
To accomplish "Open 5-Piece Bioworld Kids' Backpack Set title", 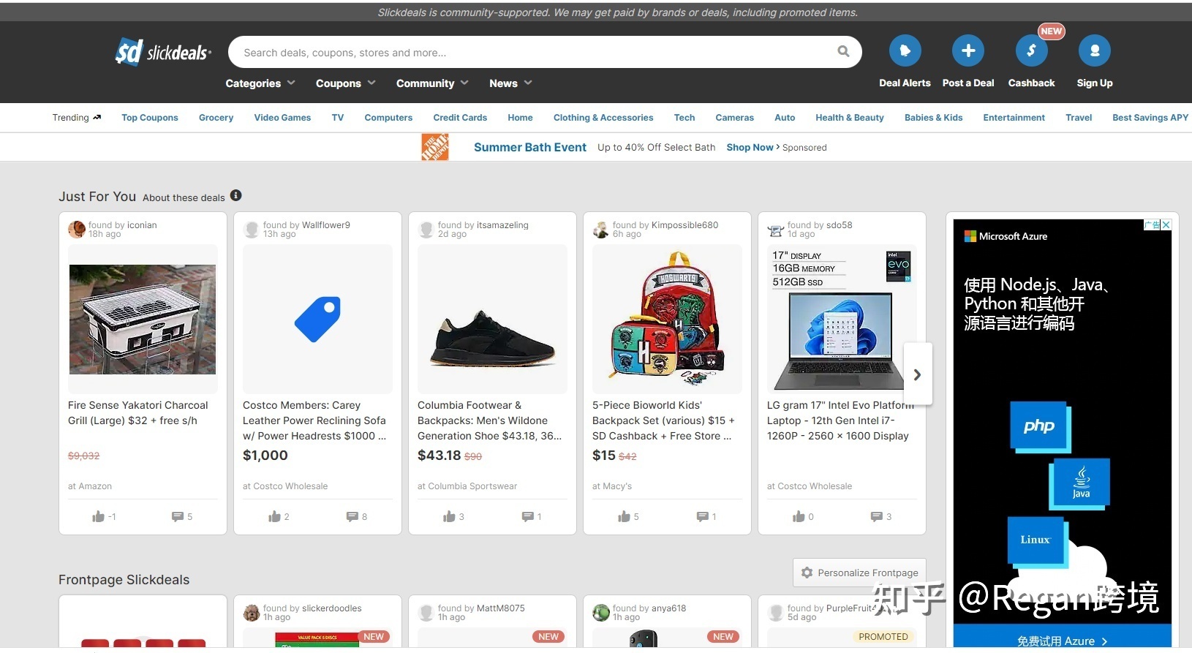I will pyautogui.click(x=663, y=420).
